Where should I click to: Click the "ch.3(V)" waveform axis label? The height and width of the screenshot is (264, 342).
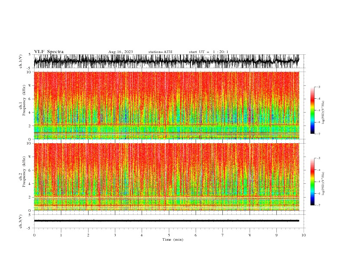[21, 221]
